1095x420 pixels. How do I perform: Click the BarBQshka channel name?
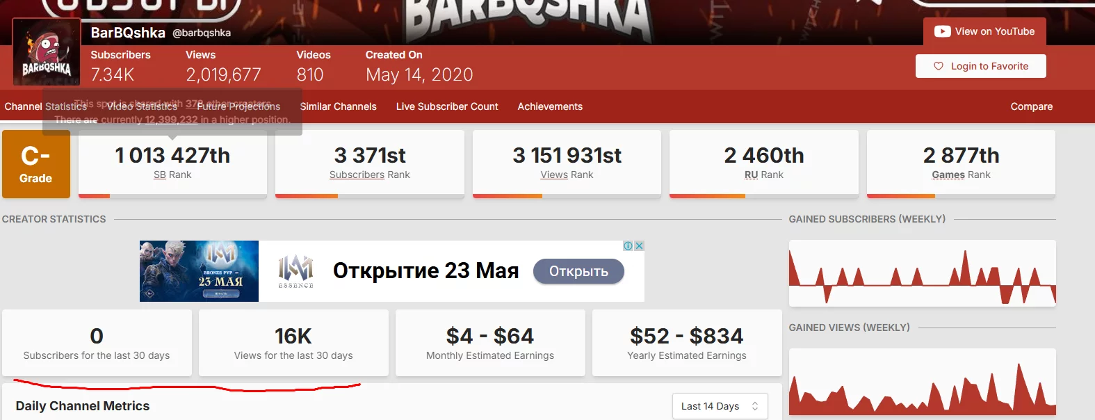pyautogui.click(x=128, y=33)
